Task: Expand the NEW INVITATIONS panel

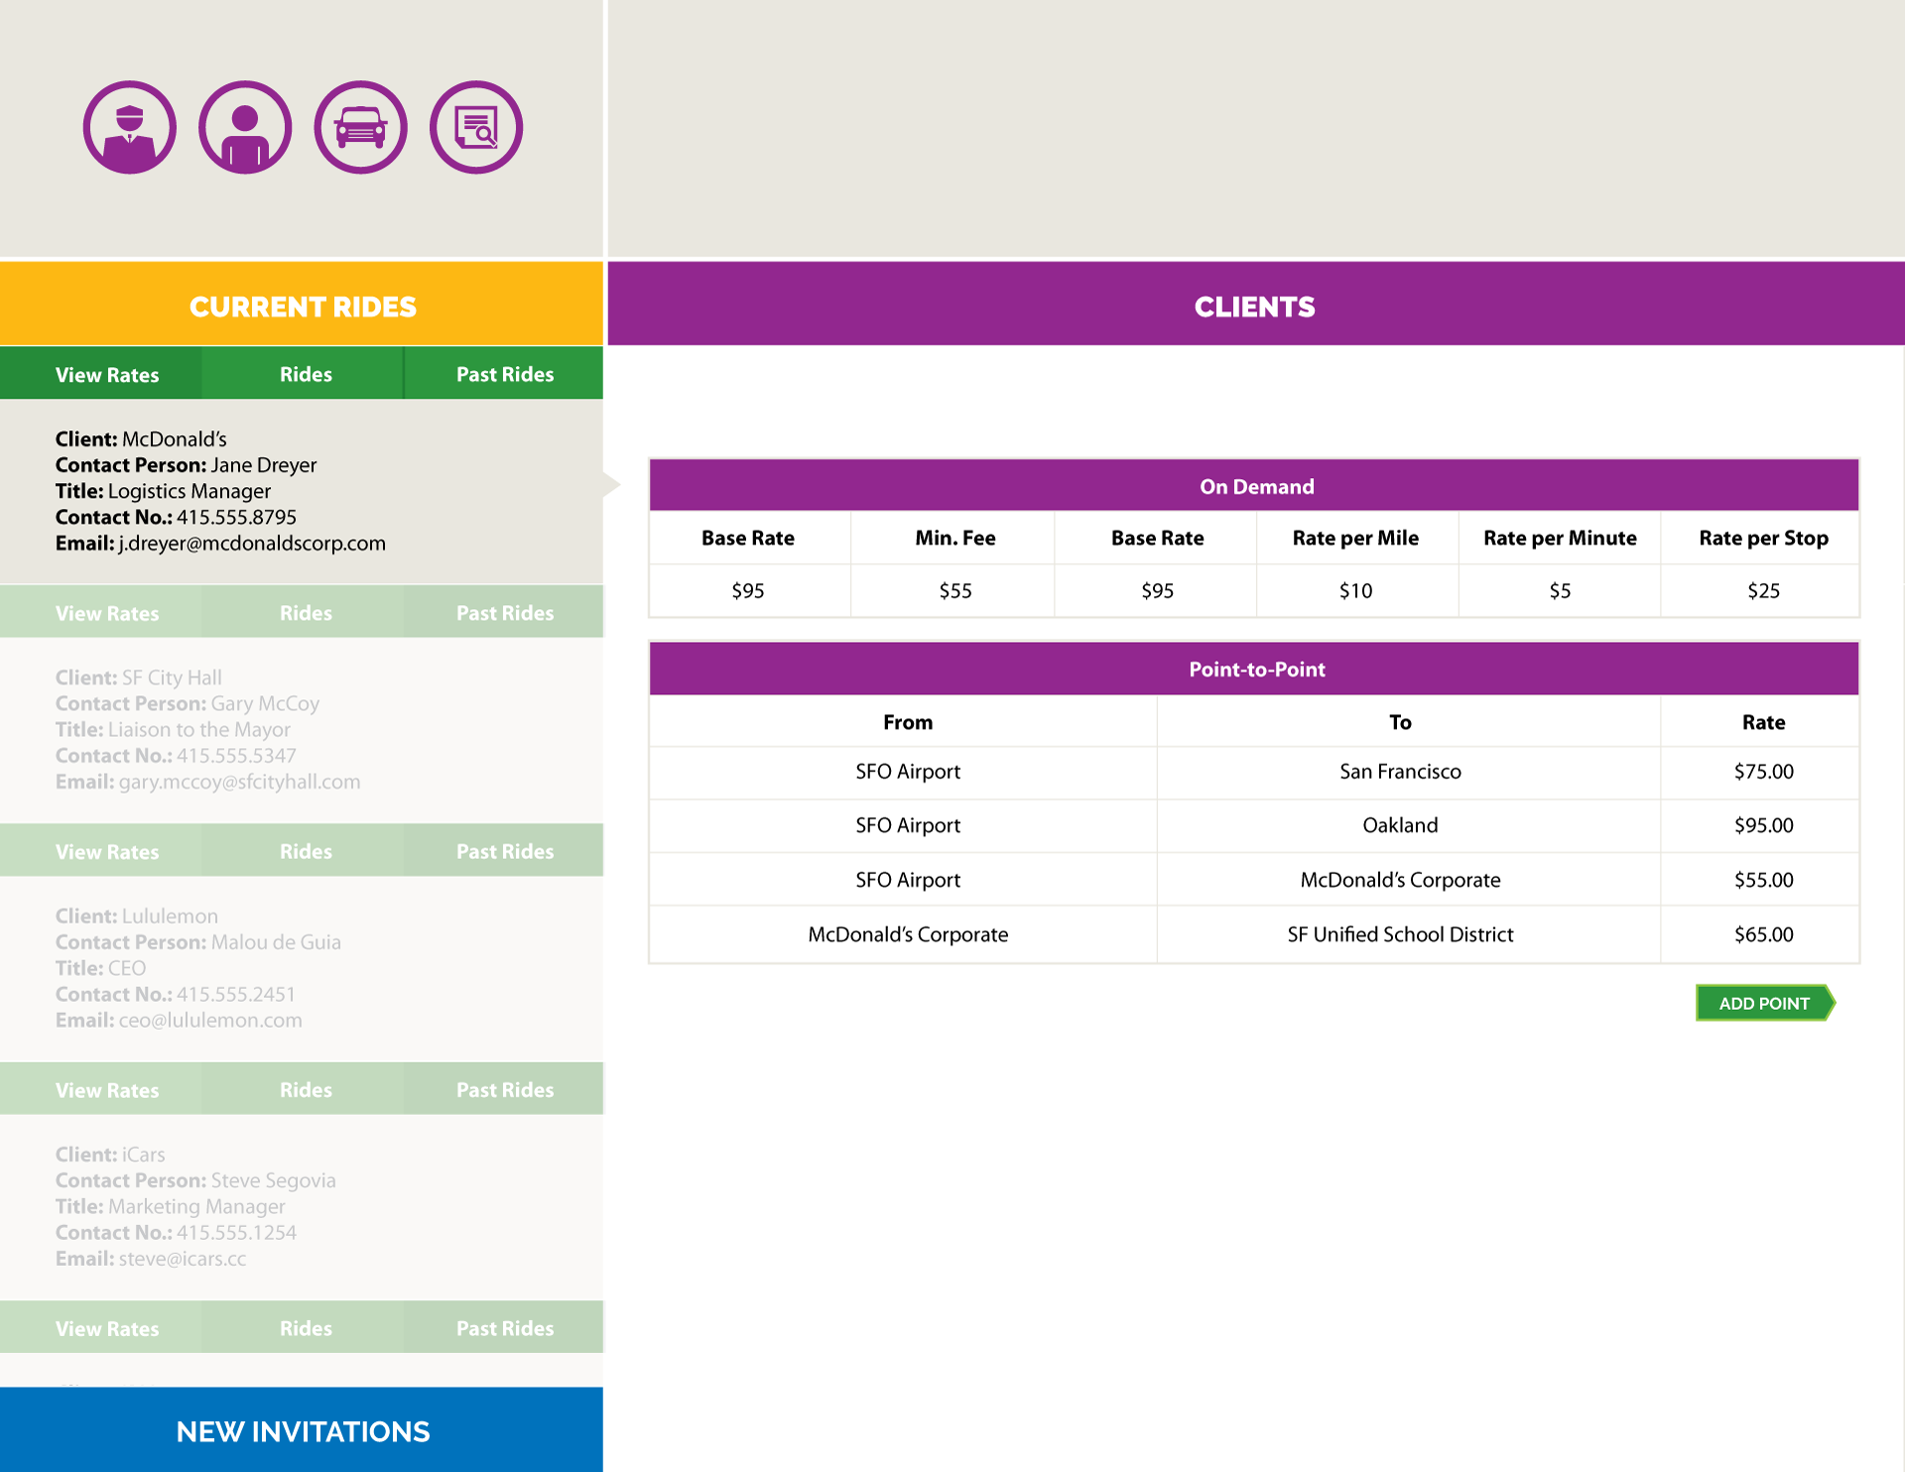Action: click(303, 1431)
